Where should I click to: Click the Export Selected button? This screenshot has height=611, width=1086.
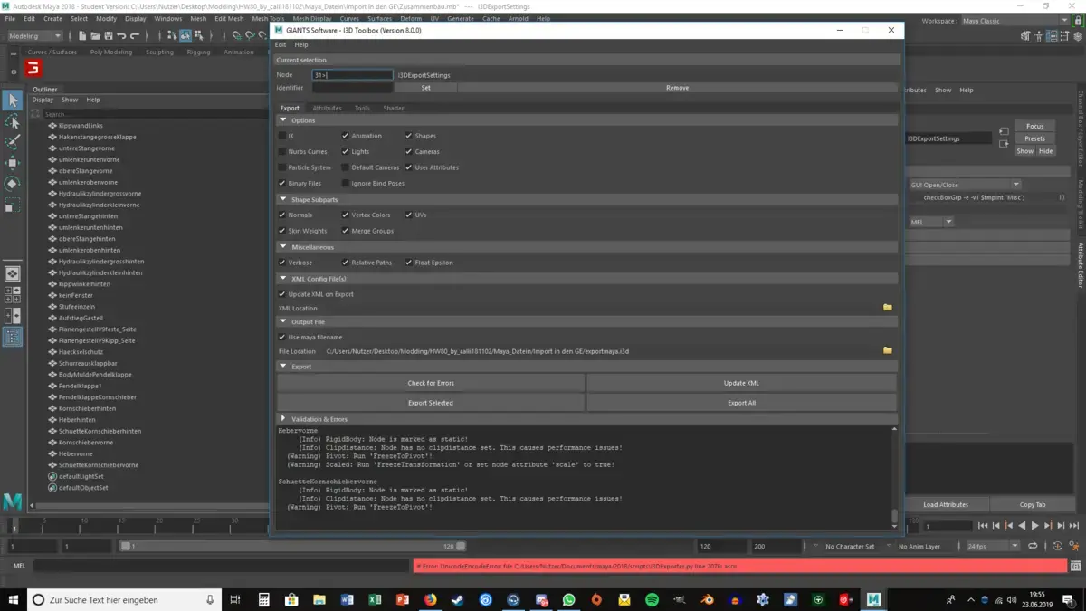[x=431, y=403]
